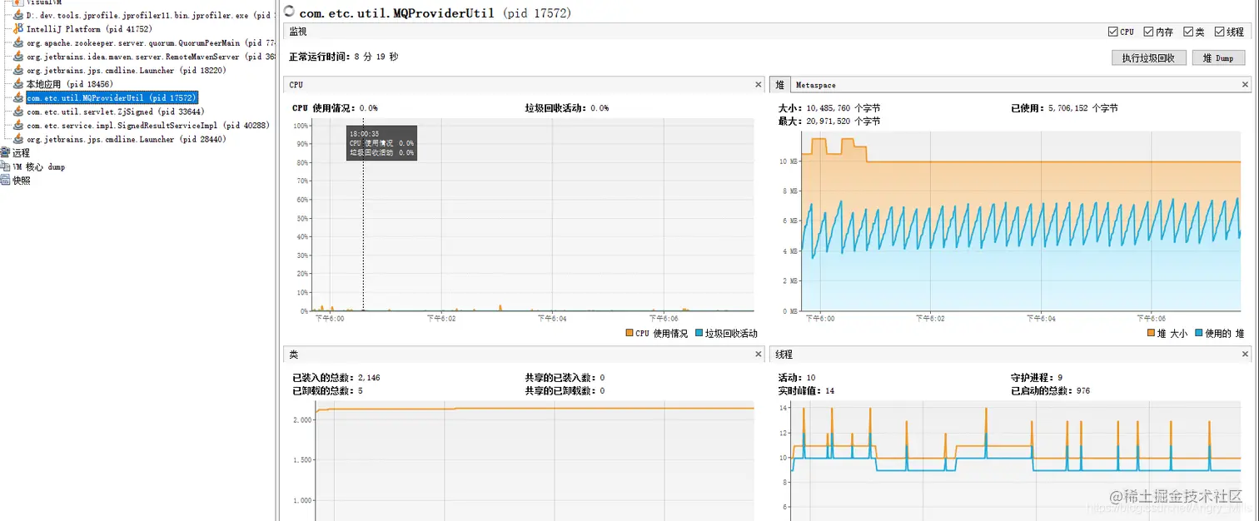Switch to the Metaspace tab
This screenshot has width=1259, height=521.
pyautogui.click(x=815, y=85)
